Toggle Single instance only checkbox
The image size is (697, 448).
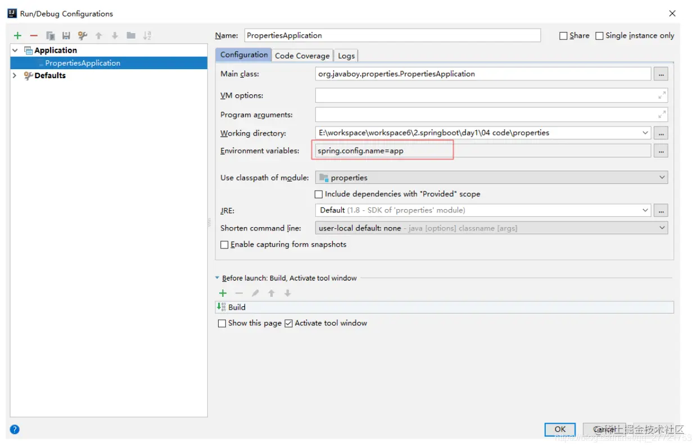tap(599, 36)
